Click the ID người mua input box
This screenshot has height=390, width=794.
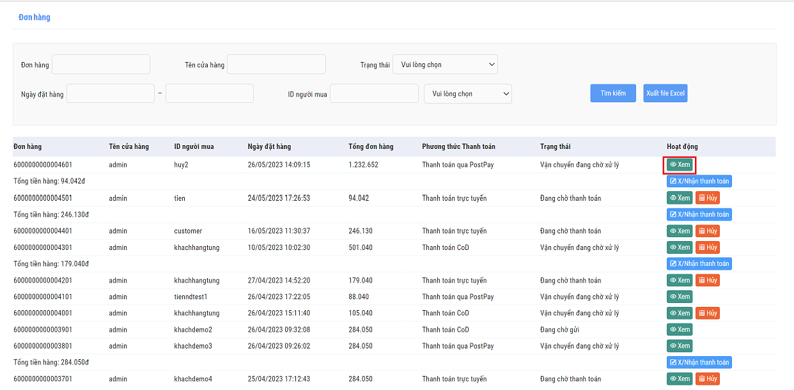point(374,94)
